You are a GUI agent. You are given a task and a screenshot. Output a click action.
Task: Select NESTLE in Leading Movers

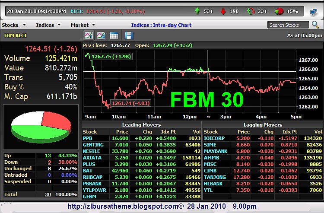(x=91, y=151)
